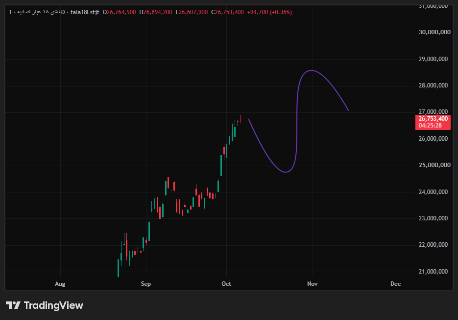
Task: Click the Aug label on time axis
Action: pos(60,283)
